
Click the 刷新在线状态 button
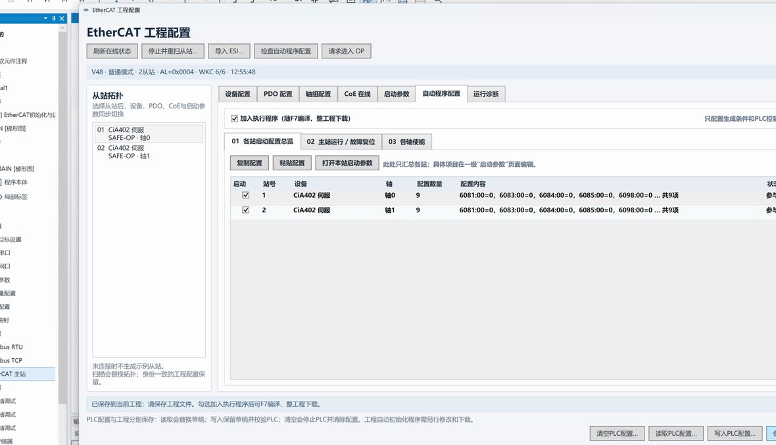click(x=112, y=51)
